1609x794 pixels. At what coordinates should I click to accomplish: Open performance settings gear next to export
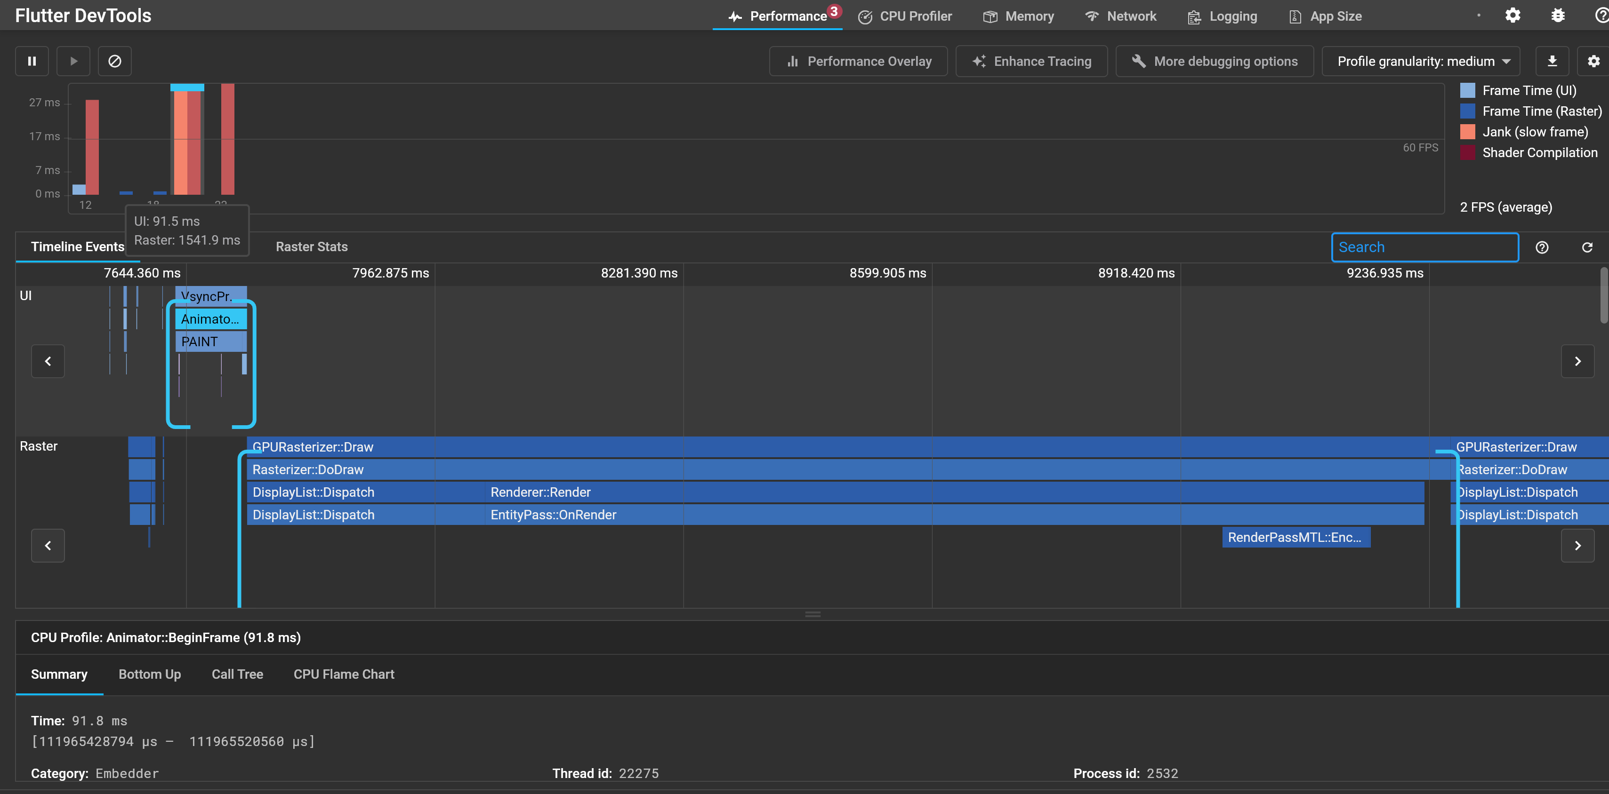(1593, 61)
